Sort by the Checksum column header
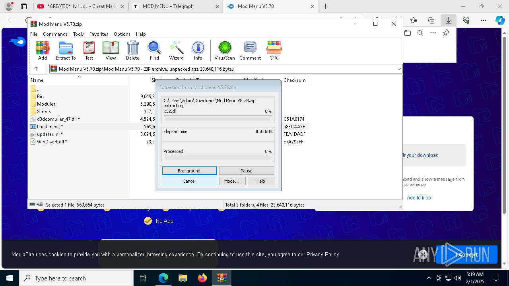The image size is (509, 286). tap(295, 80)
